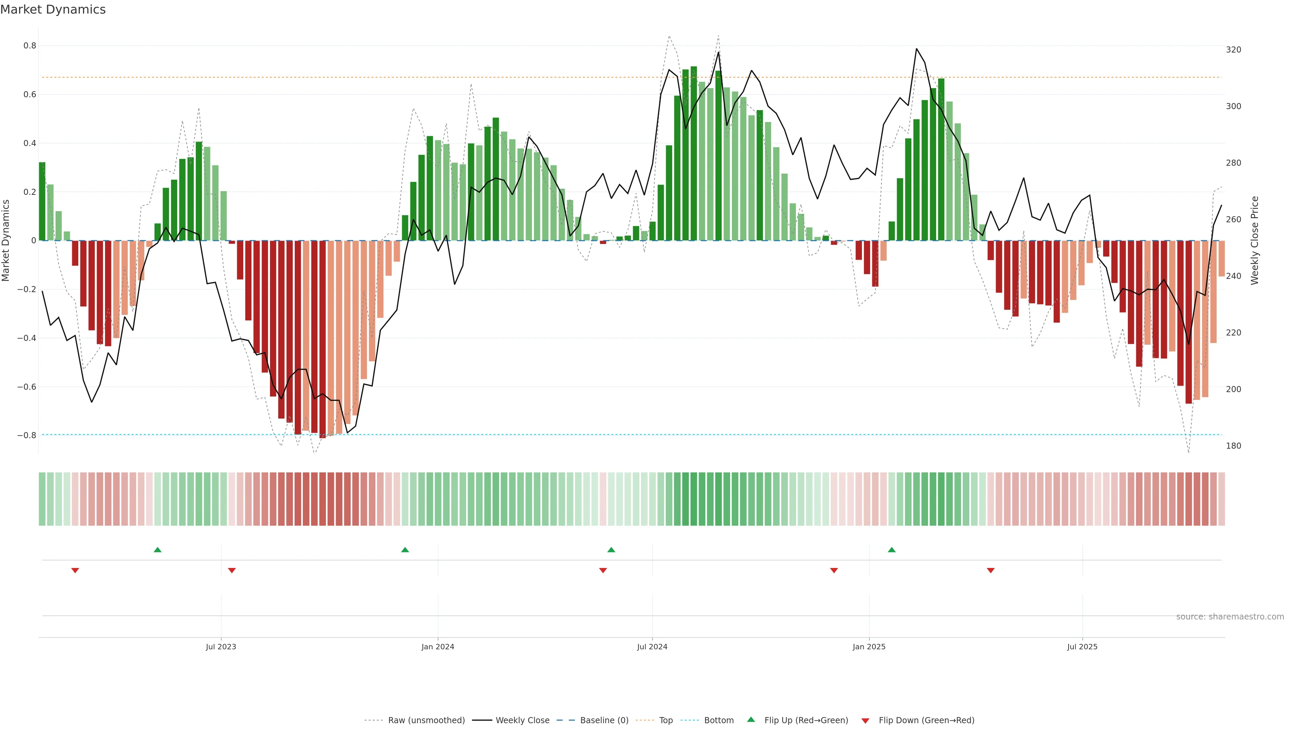The image size is (1301, 732).
Task: Open the source: sharemaestro.com link
Action: coord(1230,617)
